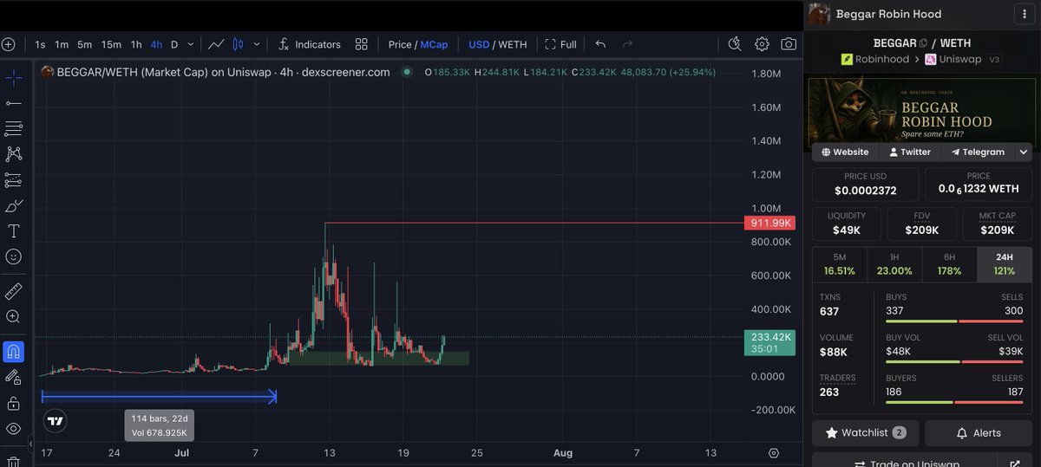Image resolution: width=1041 pixels, height=467 pixels.
Task: Click the TradingView logo on chart
Action: click(x=56, y=421)
